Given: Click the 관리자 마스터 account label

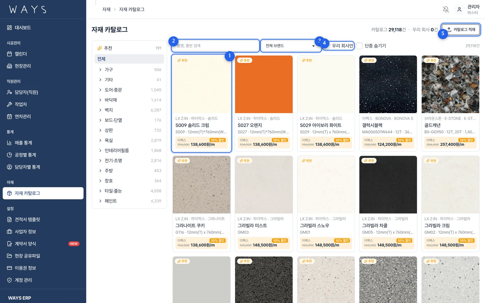Looking at the screenshot, I should pos(473,9).
